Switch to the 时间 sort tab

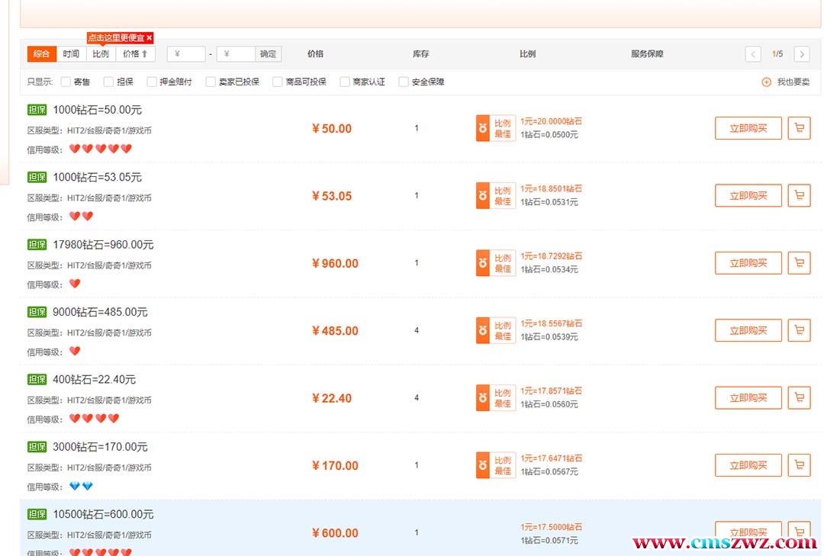coord(71,54)
